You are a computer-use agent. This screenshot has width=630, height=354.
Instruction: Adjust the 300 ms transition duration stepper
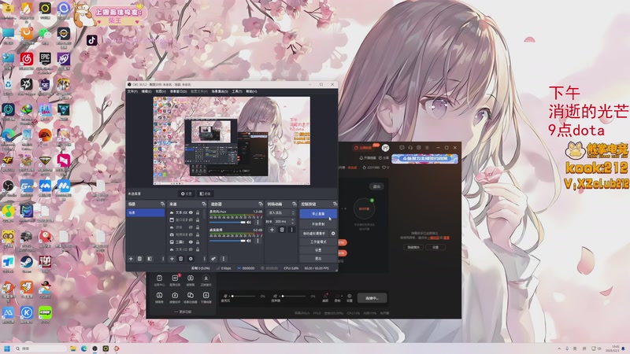click(x=292, y=222)
